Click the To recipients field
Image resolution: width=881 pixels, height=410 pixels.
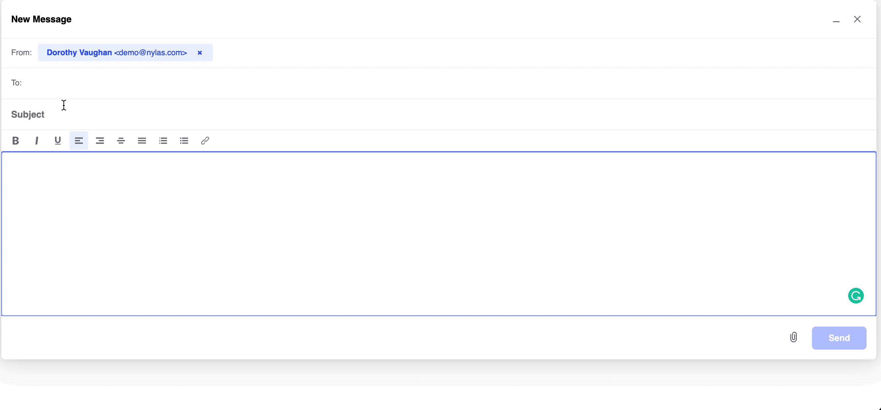point(444,83)
